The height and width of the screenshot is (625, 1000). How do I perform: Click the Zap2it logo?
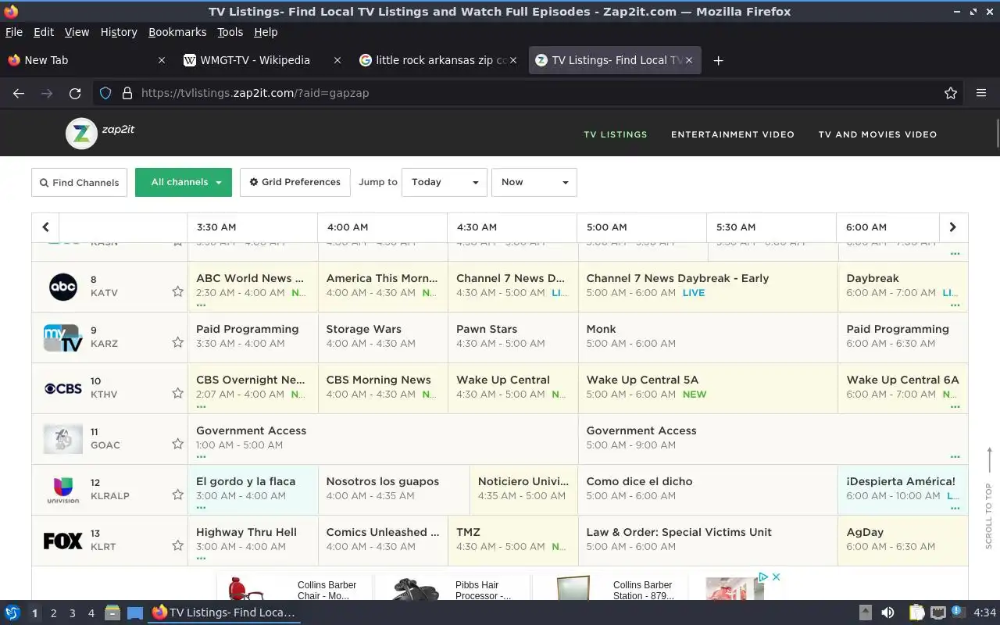tap(101, 134)
